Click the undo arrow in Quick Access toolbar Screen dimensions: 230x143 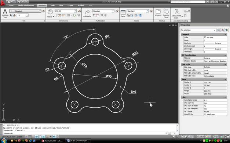click(23, 2)
